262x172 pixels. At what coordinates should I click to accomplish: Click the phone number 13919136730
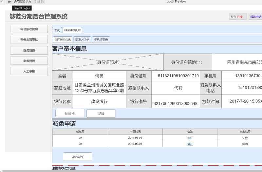[248, 76]
